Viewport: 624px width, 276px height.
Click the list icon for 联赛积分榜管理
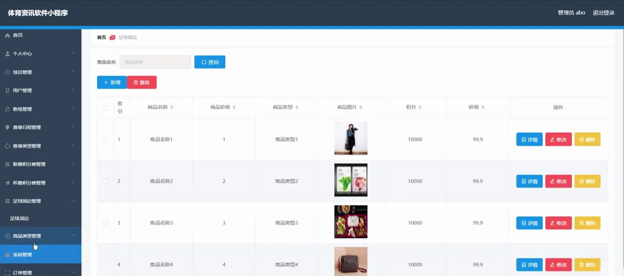[7, 164]
